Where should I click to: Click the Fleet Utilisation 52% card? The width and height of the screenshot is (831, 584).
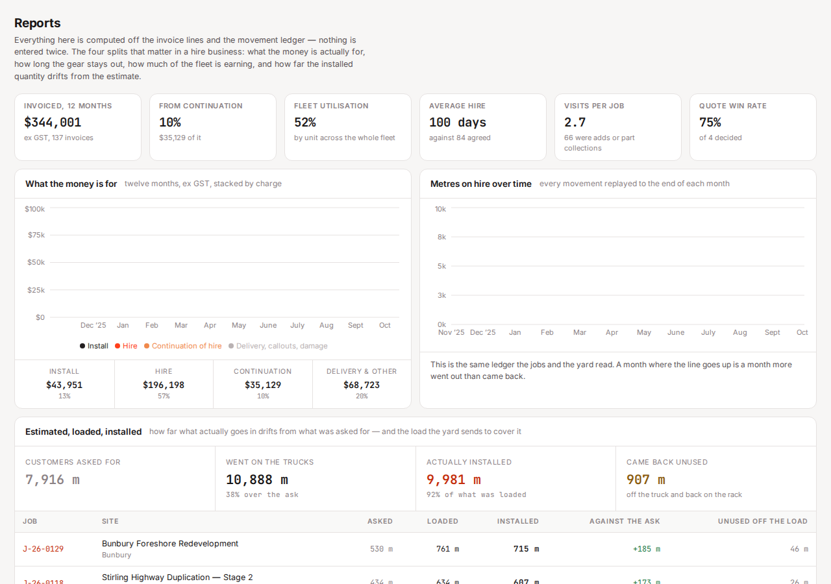point(348,127)
